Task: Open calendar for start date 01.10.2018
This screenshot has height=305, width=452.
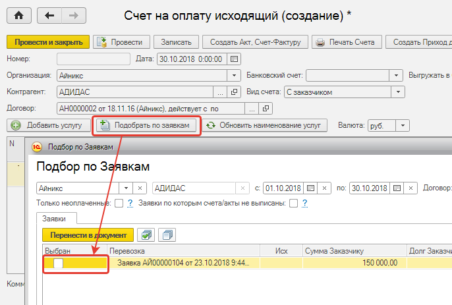Action: coord(310,188)
